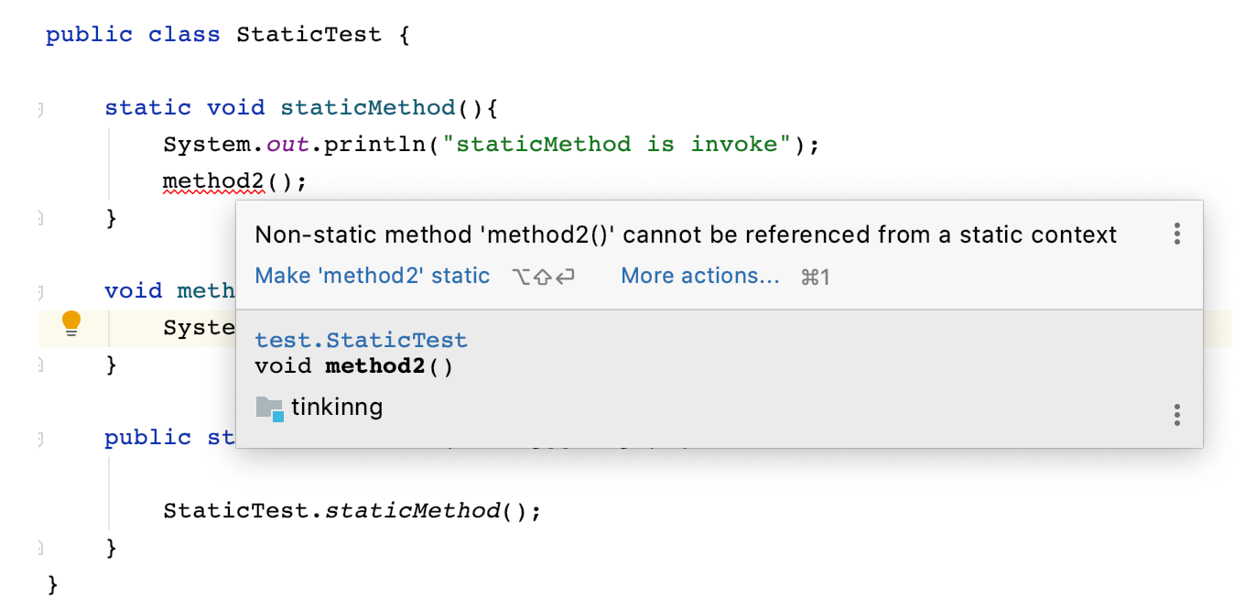The image size is (1256, 610).
Task: Follow the test.StaticTest class link
Action: [x=361, y=340]
